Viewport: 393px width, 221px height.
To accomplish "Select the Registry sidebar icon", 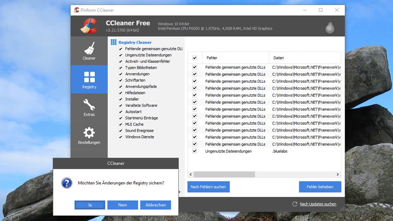I will tap(89, 77).
